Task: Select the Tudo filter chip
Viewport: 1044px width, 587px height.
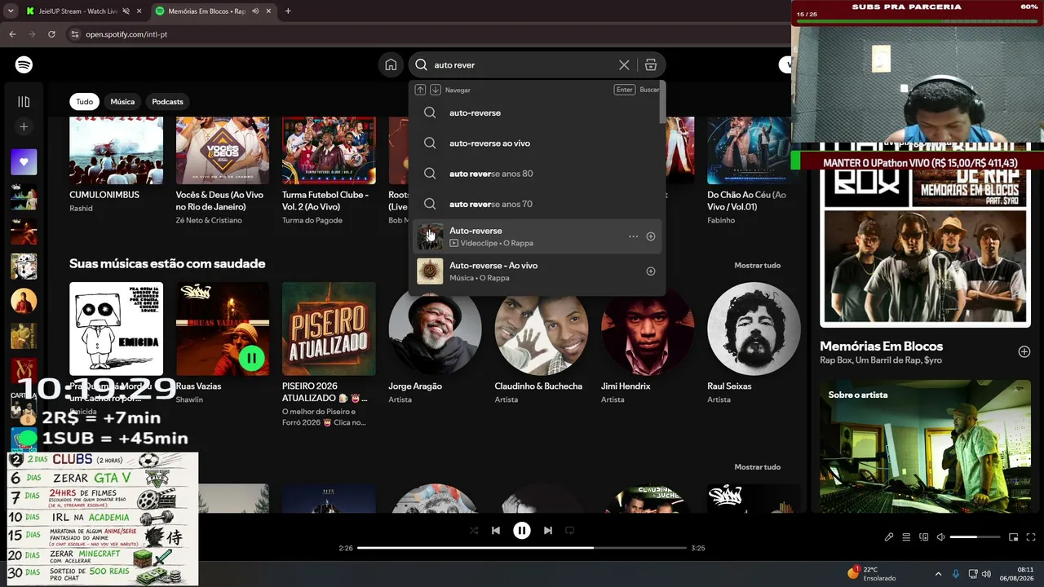Action: pos(84,102)
